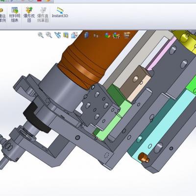
Task: Open the View Settings monitor icon
Action: point(126,35)
